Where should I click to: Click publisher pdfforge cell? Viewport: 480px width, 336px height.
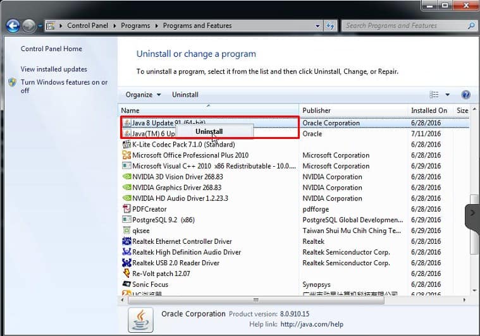(316, 209)
